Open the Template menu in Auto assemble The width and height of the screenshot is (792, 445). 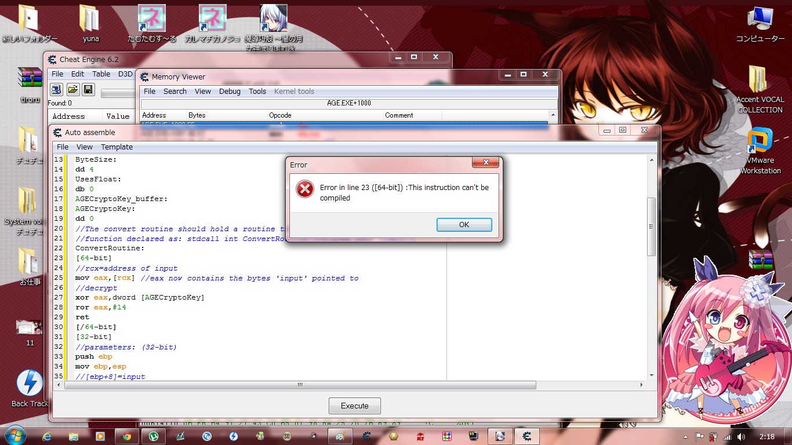coord(117,147)
